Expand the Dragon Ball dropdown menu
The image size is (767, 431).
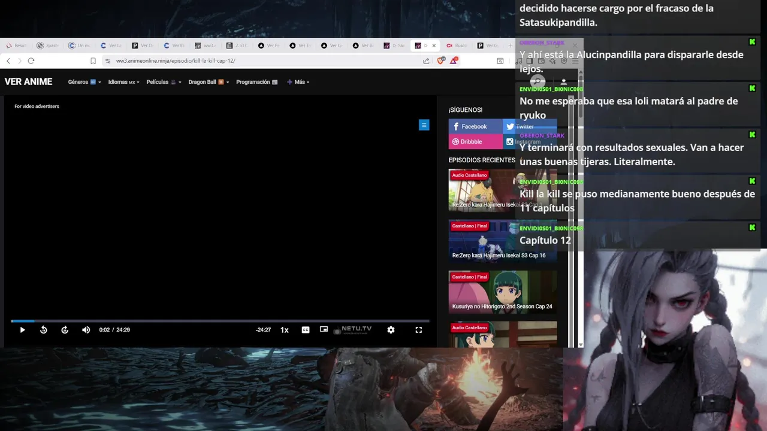[x=209, y=82]
